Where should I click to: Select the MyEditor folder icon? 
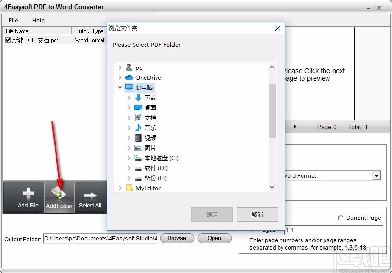coord(129,187)
